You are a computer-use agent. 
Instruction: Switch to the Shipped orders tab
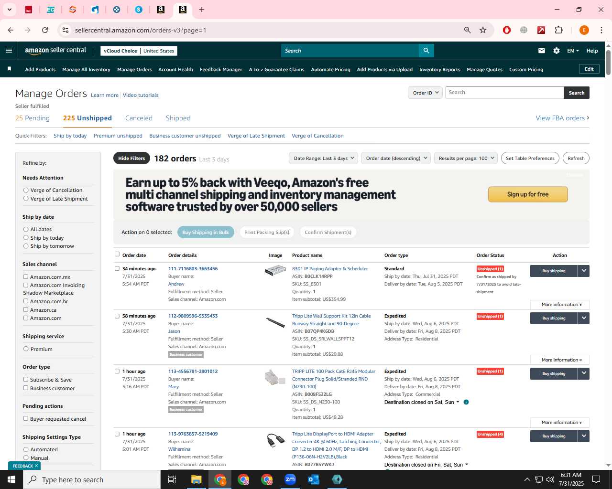click(x=178, y=118)
